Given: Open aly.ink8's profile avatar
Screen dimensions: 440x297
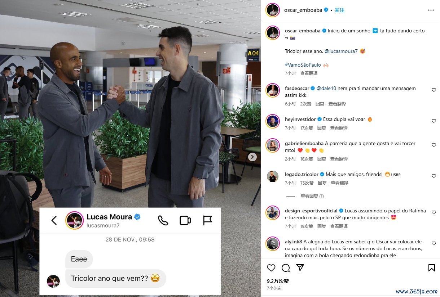Looking at the screenshot, I should (x=273, y=243).
